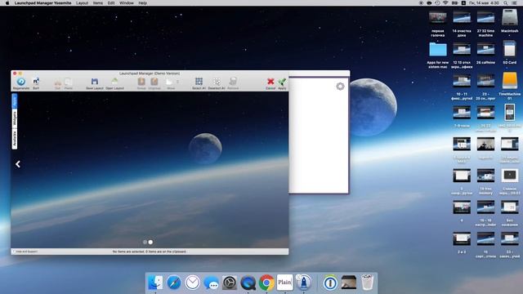523x294 pixels.
Task: Click the Deselect All toolbar icon
Action: click(x=217, y=82)
